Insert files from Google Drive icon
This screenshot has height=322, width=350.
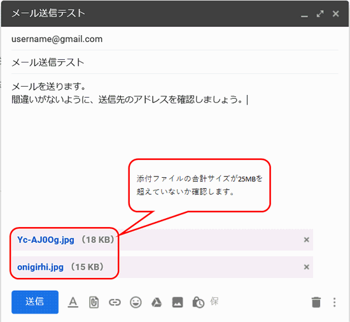click(157, 302)
